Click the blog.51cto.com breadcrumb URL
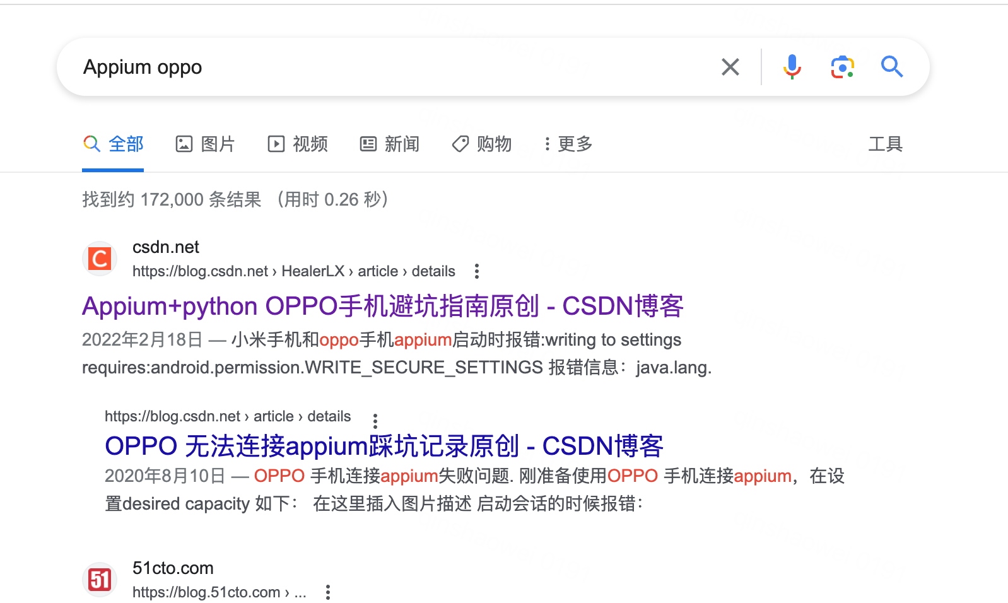Screen dimensions: 1008x603 click(220, 592)
